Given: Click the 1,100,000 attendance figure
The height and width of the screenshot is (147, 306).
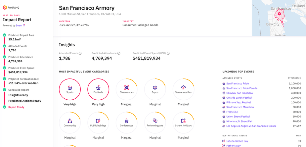Looking at the screenshot, I should 295,83.
